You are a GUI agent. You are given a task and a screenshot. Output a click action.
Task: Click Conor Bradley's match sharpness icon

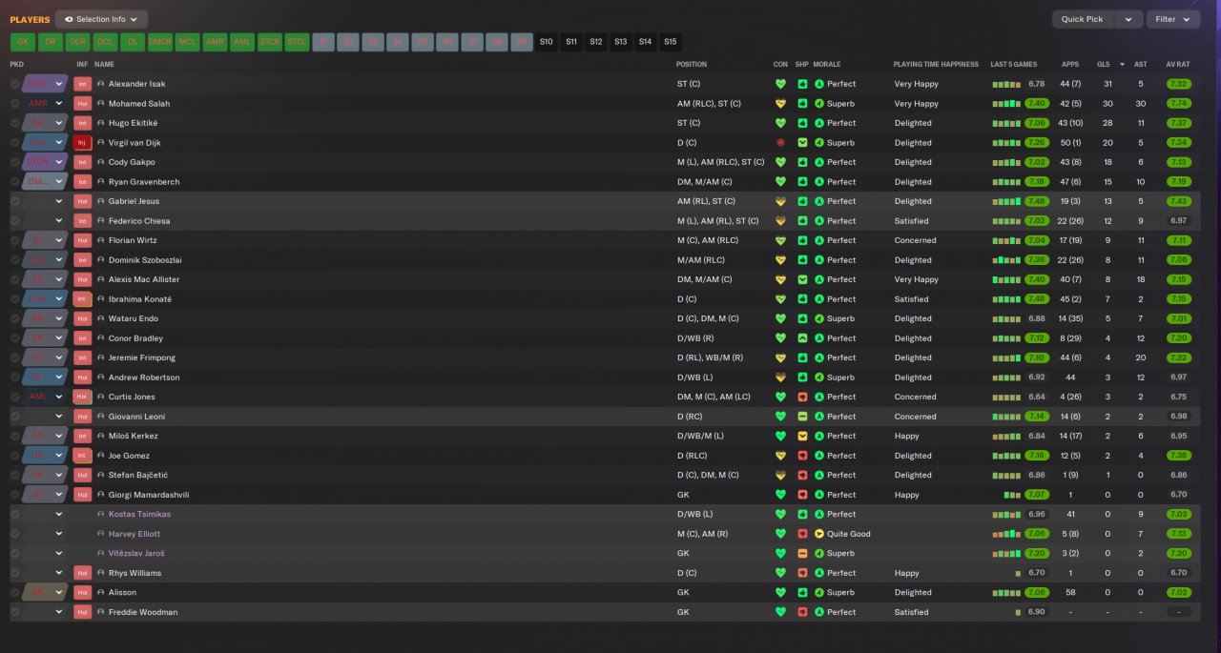pos(802,338)
